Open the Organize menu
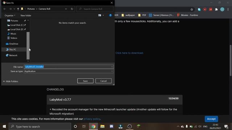The image size is (232, 130). (10, 16)
